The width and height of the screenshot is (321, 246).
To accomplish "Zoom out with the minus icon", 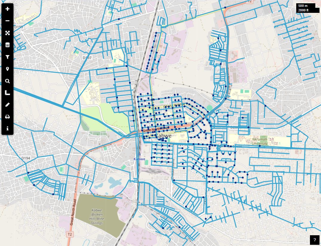I will 7,21.
